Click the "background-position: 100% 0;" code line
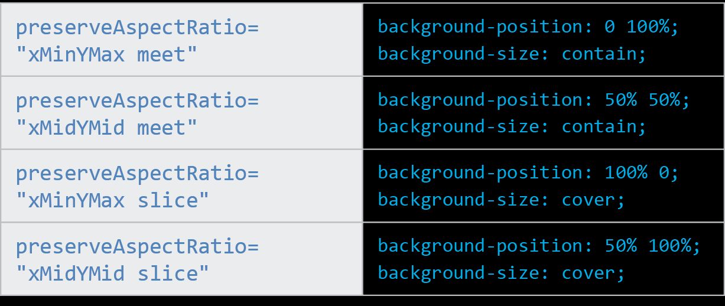 528,172
